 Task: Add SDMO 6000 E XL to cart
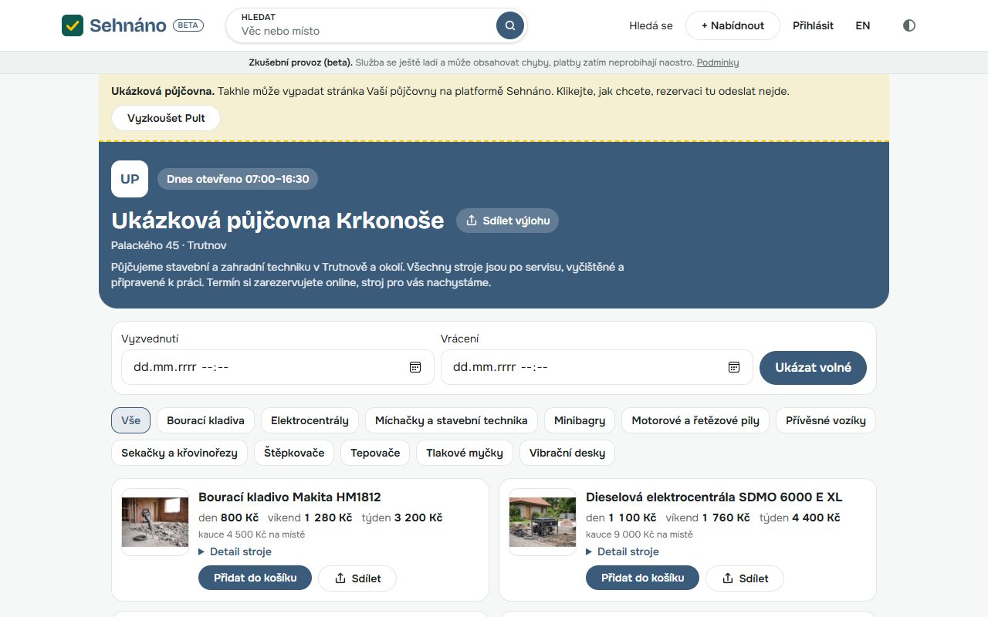pos(642,578)
